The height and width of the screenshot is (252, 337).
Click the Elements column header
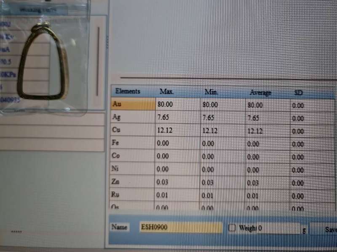point(128,91)
